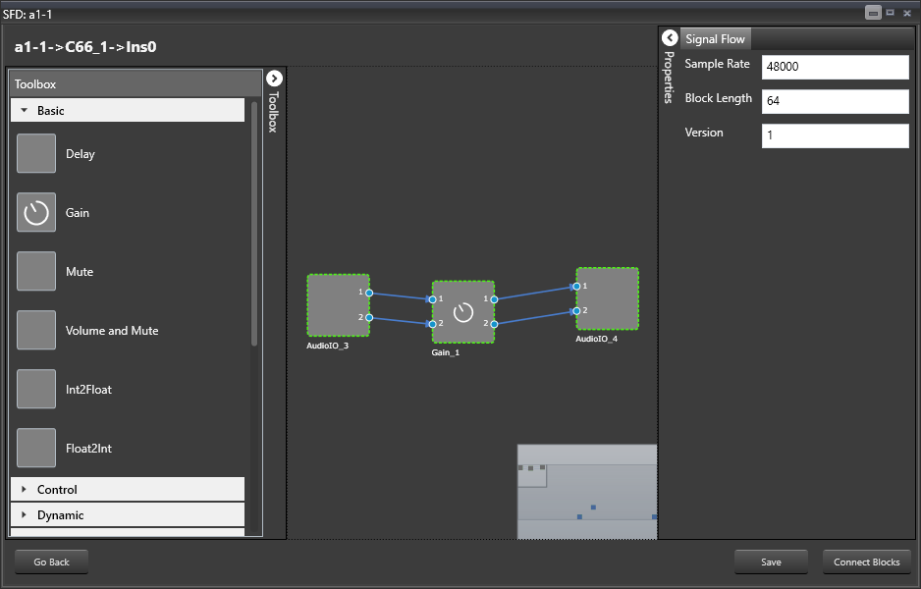Viewport: 921px width, 589px height.
Task: Click input port 2 of Gain_1
Action: (x=433, y=324)
